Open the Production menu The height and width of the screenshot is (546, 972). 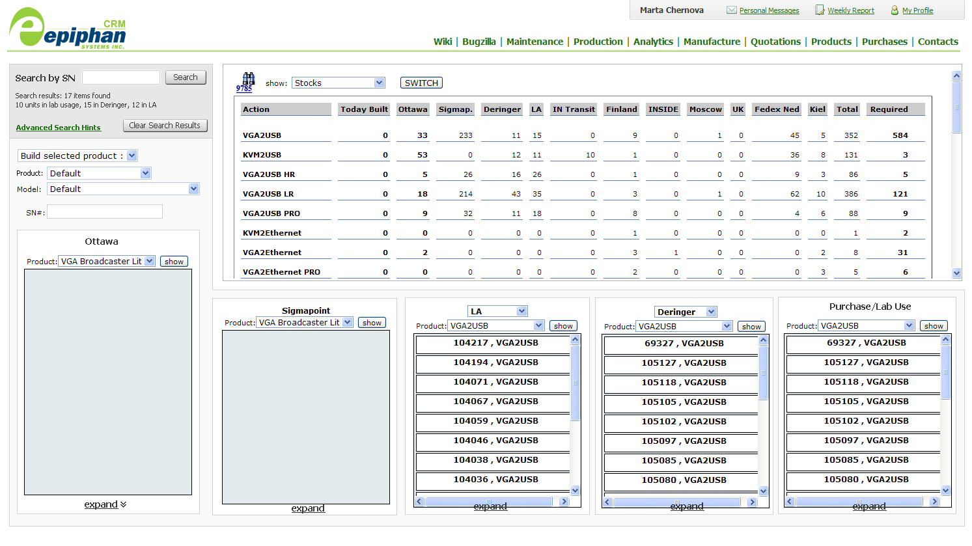598,42
